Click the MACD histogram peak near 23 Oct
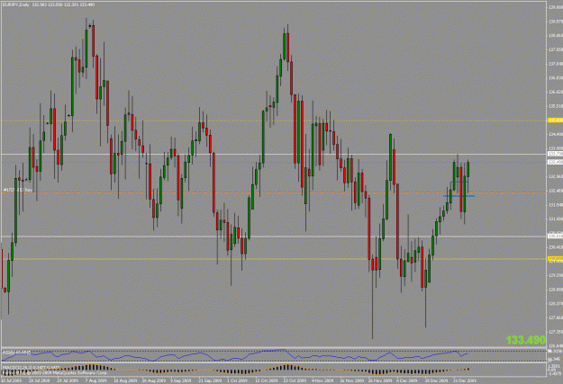563x384 pixels. 288,367
